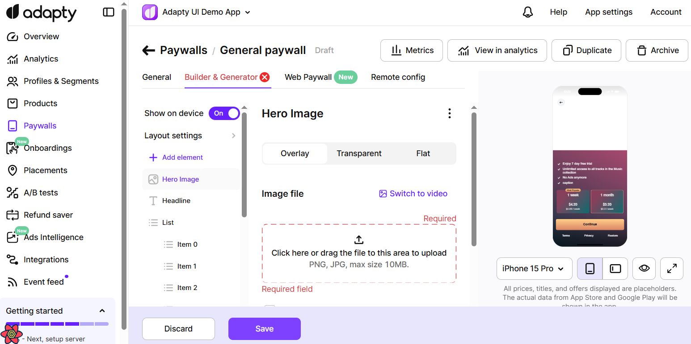Collapse the sidebar with panel icon
This screenshot has width=691, height=344.
pos(109,12)
